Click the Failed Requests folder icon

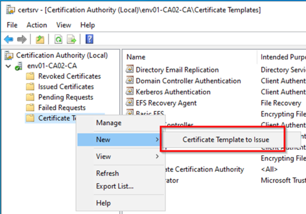click(x=30, y=108)
